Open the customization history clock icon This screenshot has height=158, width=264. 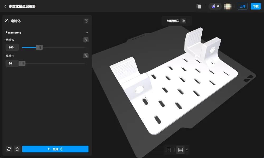click(86, 21)
